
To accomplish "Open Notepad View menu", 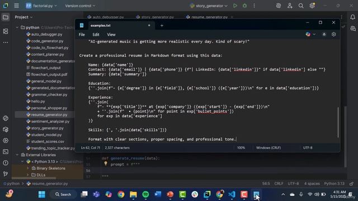I will coord(111,35).
